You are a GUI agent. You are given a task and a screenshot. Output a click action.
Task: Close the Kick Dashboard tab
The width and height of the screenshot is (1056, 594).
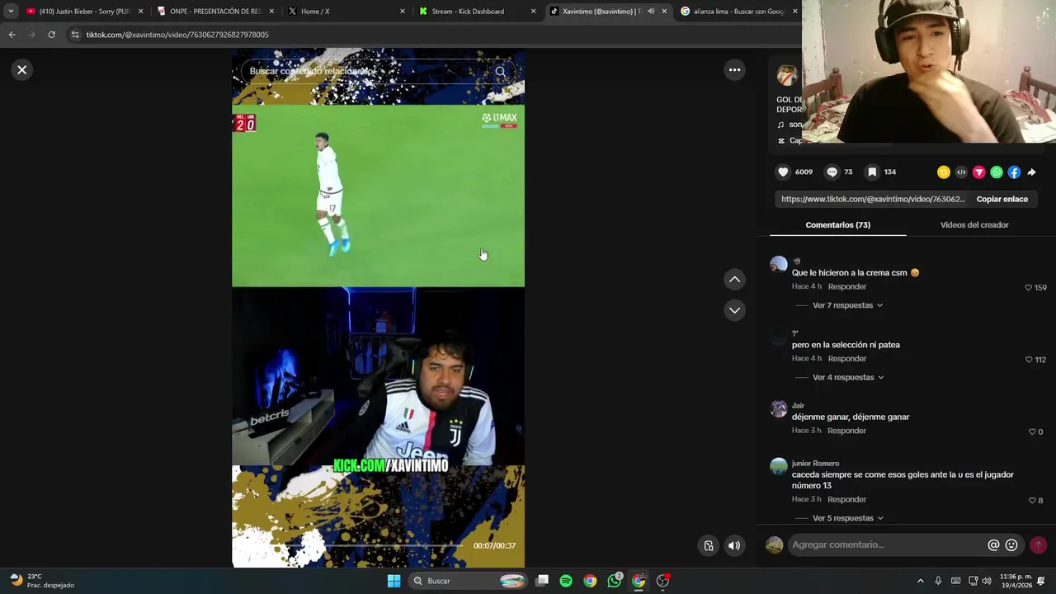[x=533, y=12]
